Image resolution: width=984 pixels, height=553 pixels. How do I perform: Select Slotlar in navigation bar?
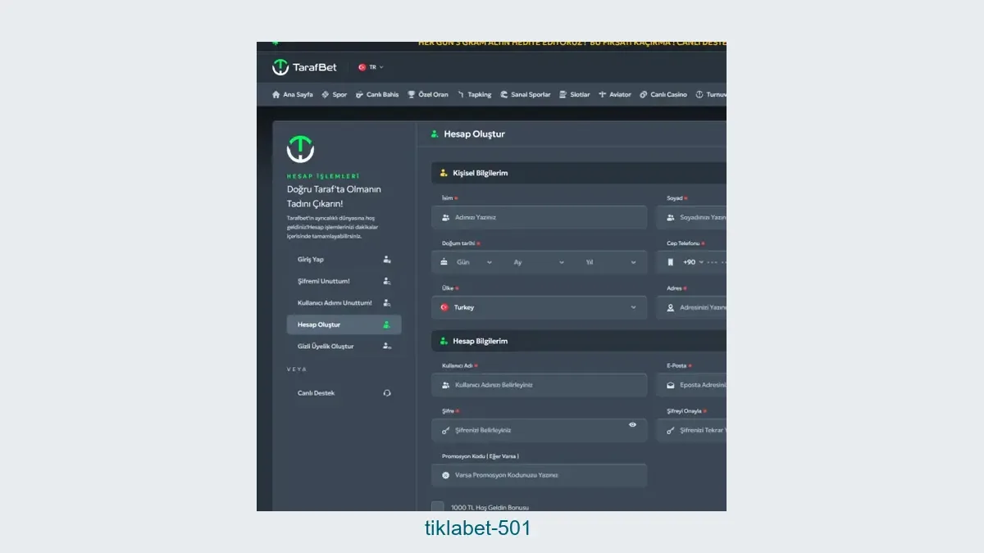(575, 95)
